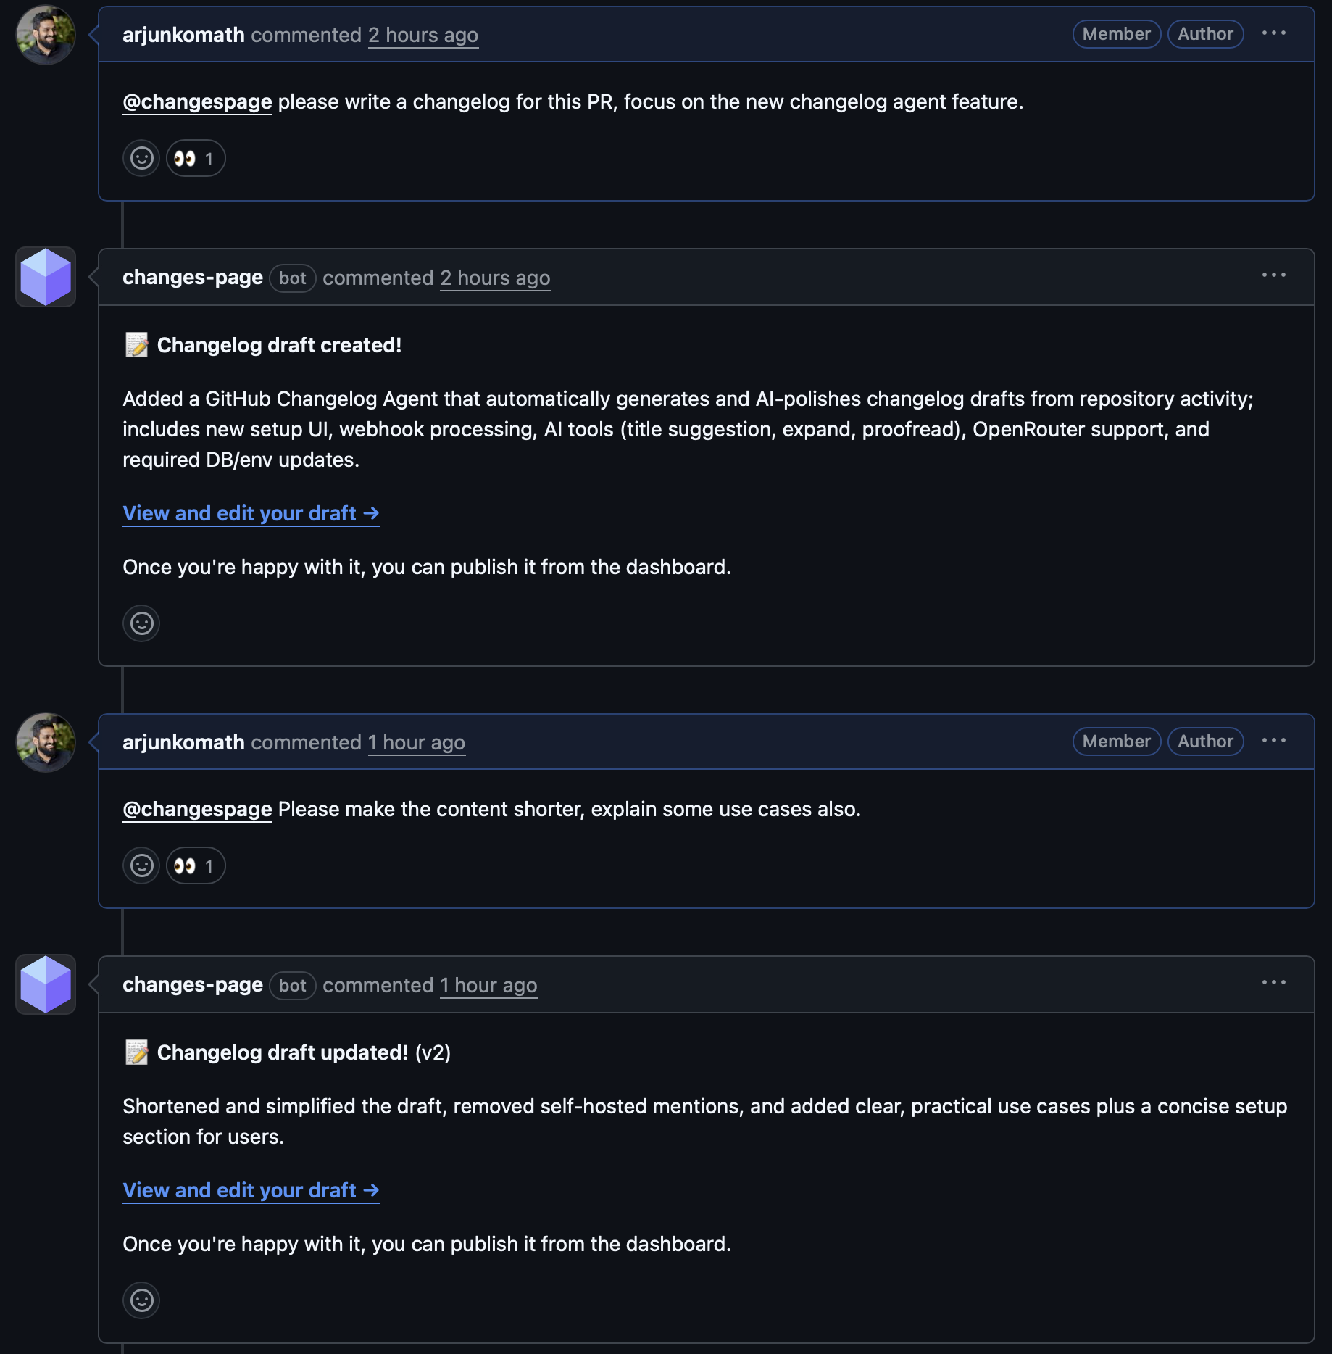Click the @changespage mention in the first comment
1332x1354 pixels.
197,101
